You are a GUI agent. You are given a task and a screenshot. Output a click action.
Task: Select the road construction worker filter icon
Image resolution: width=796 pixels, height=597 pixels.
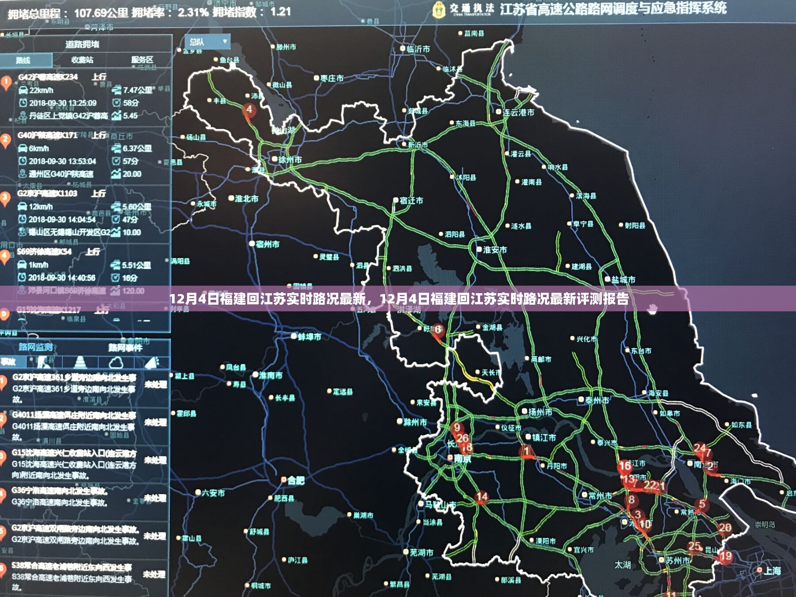tap(43, 363)
